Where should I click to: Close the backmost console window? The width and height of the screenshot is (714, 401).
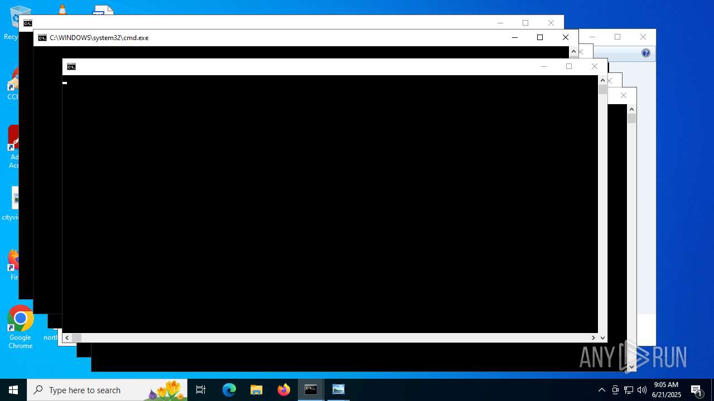point(551,23)
